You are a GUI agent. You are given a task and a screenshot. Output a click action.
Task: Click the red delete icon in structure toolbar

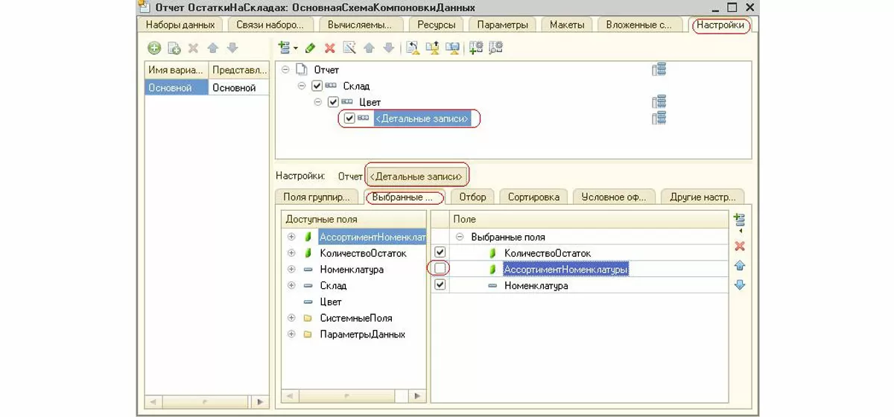pos(330,48)
